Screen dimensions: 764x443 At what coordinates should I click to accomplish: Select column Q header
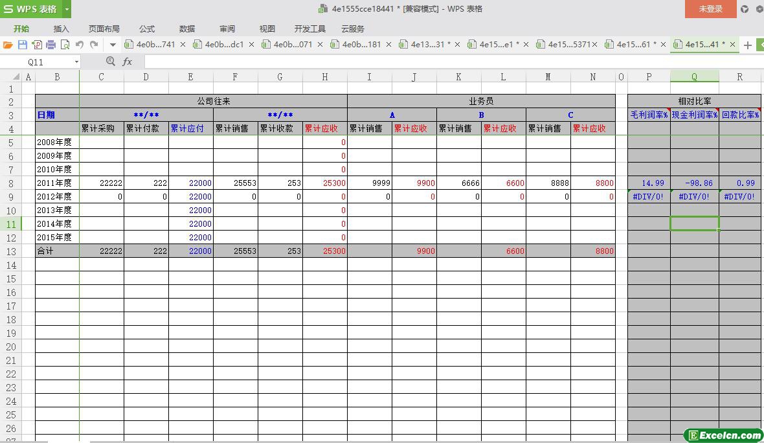[694, 76]
